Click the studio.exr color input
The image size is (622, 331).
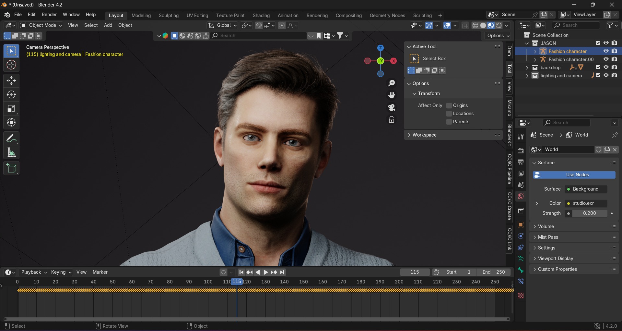pos(586,203)
